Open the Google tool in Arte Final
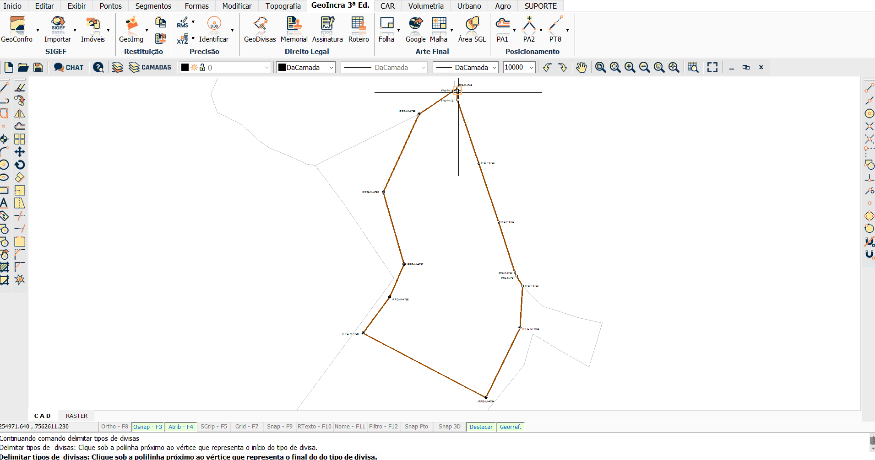This screenshot has width=875, height=460. pyautogui.click(x=415, y=29)
